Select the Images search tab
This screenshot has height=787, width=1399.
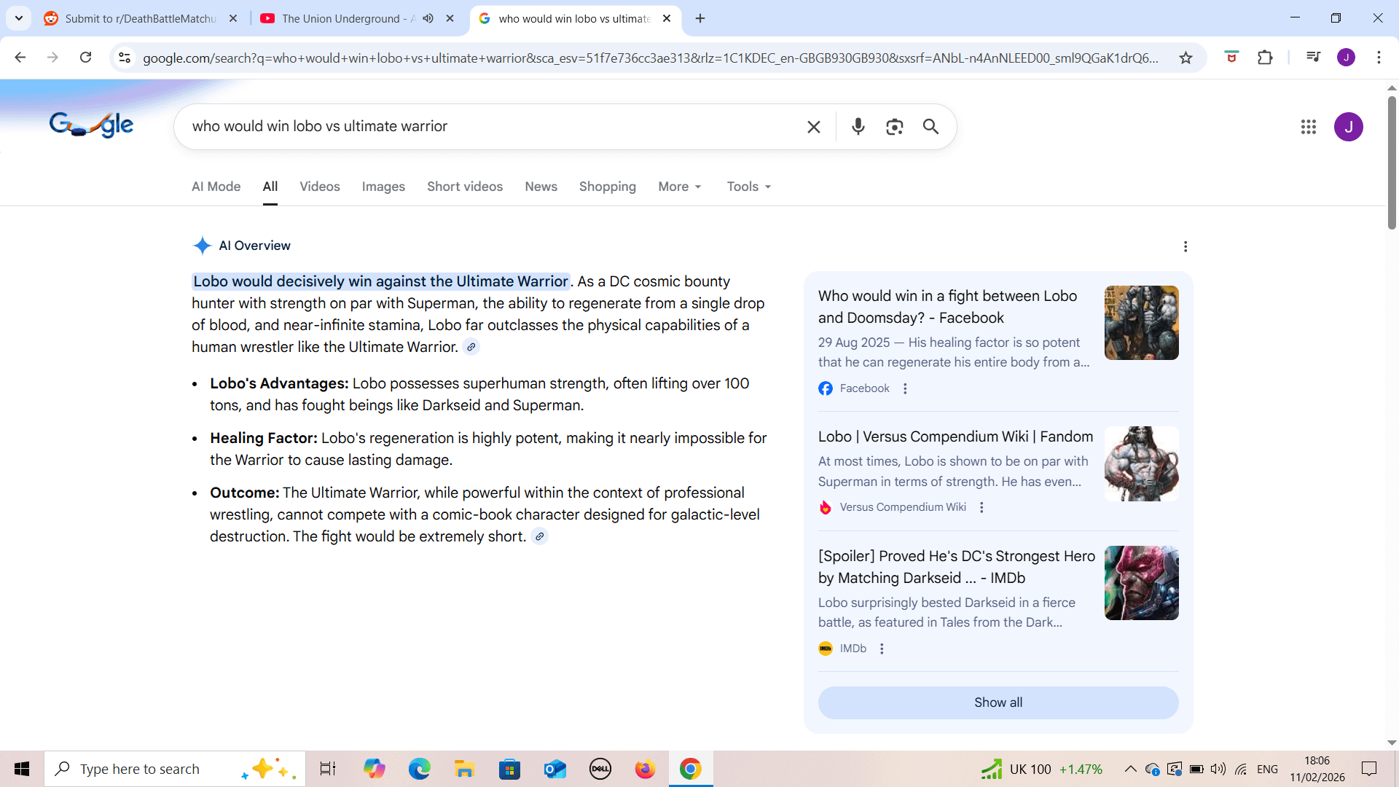click(383, 187)
